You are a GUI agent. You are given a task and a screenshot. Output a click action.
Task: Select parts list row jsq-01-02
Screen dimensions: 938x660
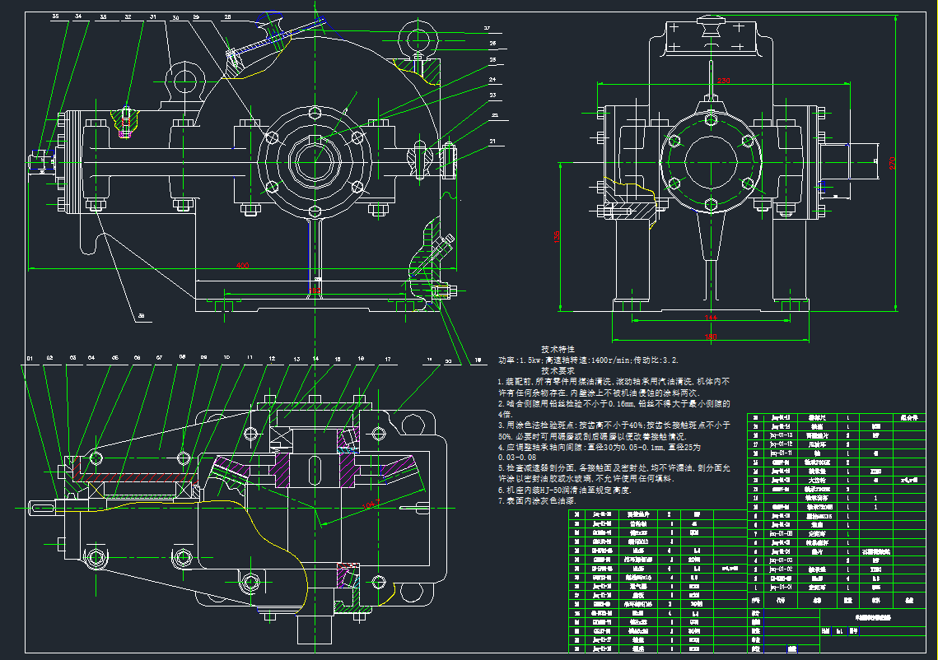[x=781, y=569]
